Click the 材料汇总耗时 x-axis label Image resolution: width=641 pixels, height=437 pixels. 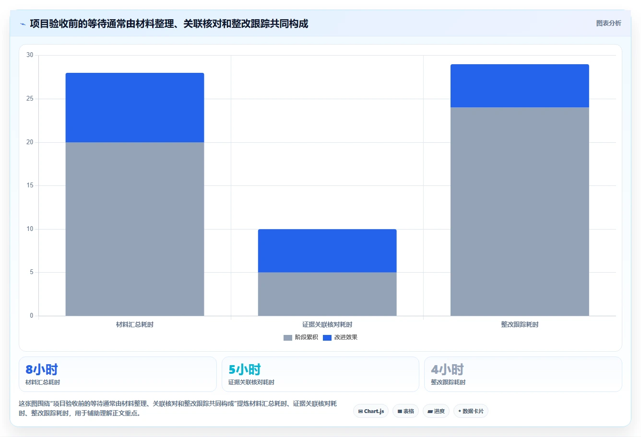135,324
